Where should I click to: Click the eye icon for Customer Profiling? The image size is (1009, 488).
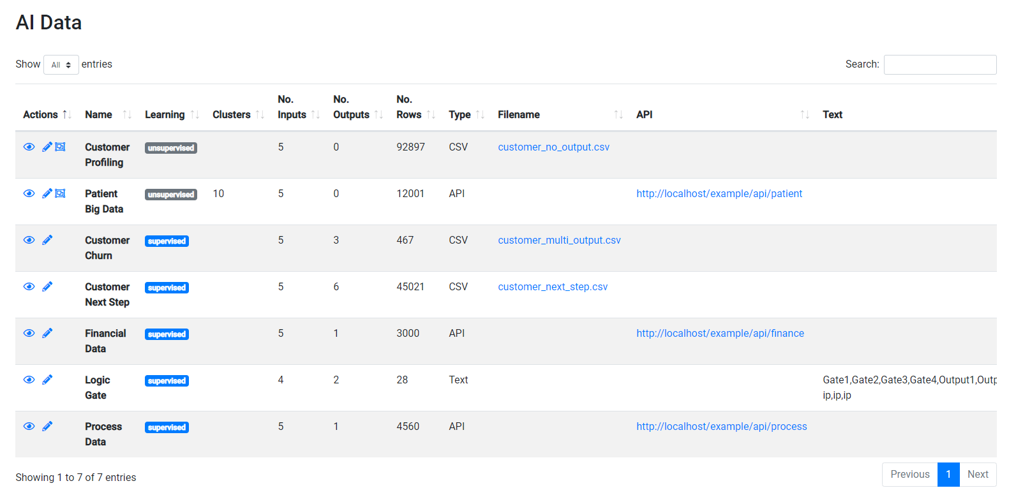[x=29, y=147]
